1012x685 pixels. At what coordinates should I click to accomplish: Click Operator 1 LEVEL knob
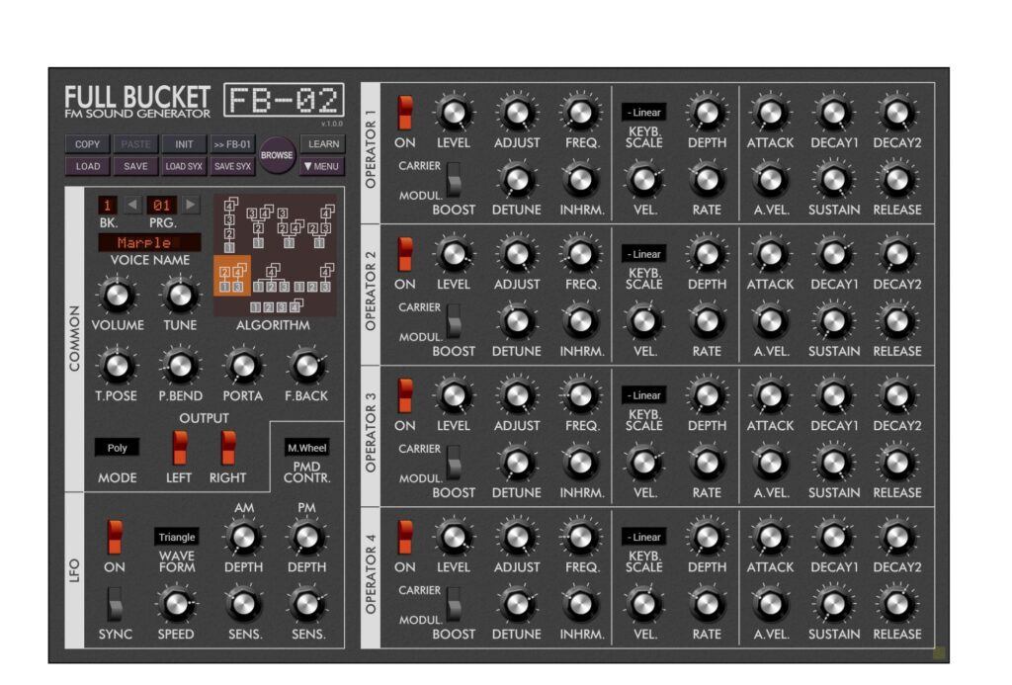click(453, 114)
